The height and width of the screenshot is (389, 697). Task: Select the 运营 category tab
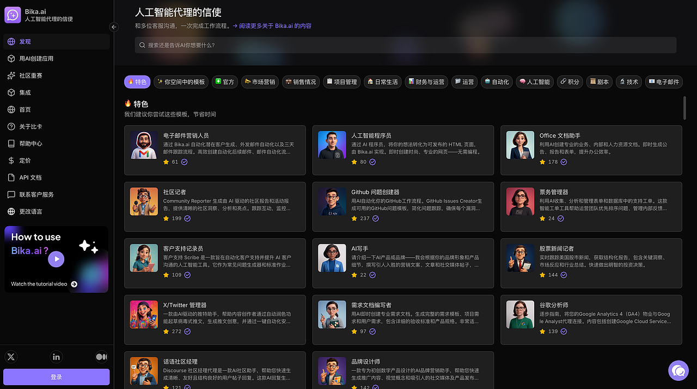464,82
